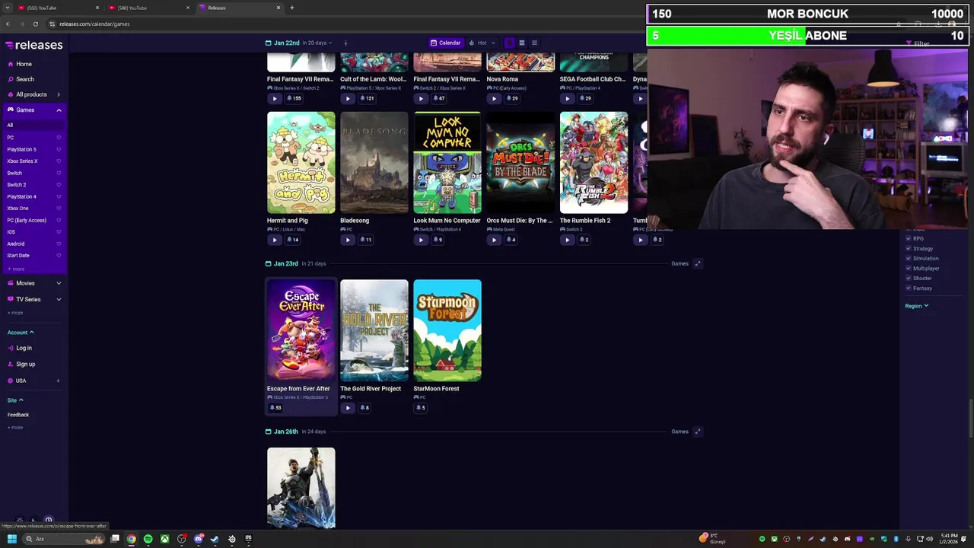Uncheck the RPG genre filter
Image resolution: width=974 pixels, height=548 pixels.
click(x=909, y=238)
